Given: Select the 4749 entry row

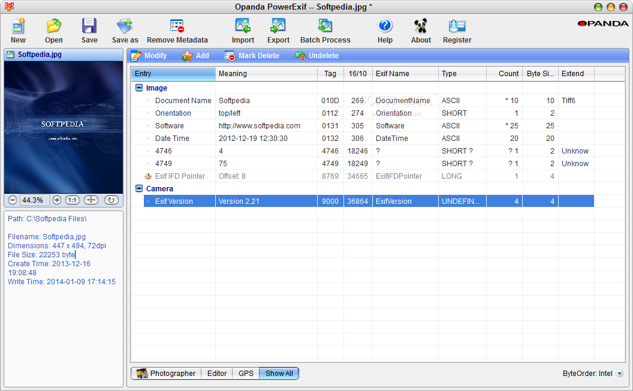Looking at the screenshot, I should pyautogui.click(x=369, y=163).
